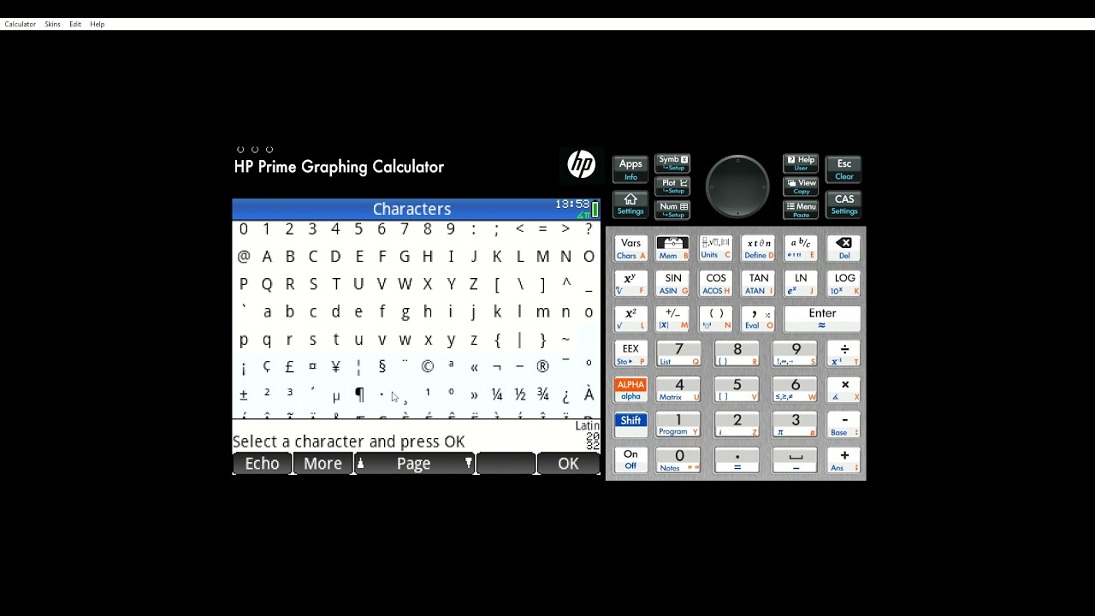1095x616 pixels.
Task: Click the 1 Program key
Action: [x=678, y=424]
